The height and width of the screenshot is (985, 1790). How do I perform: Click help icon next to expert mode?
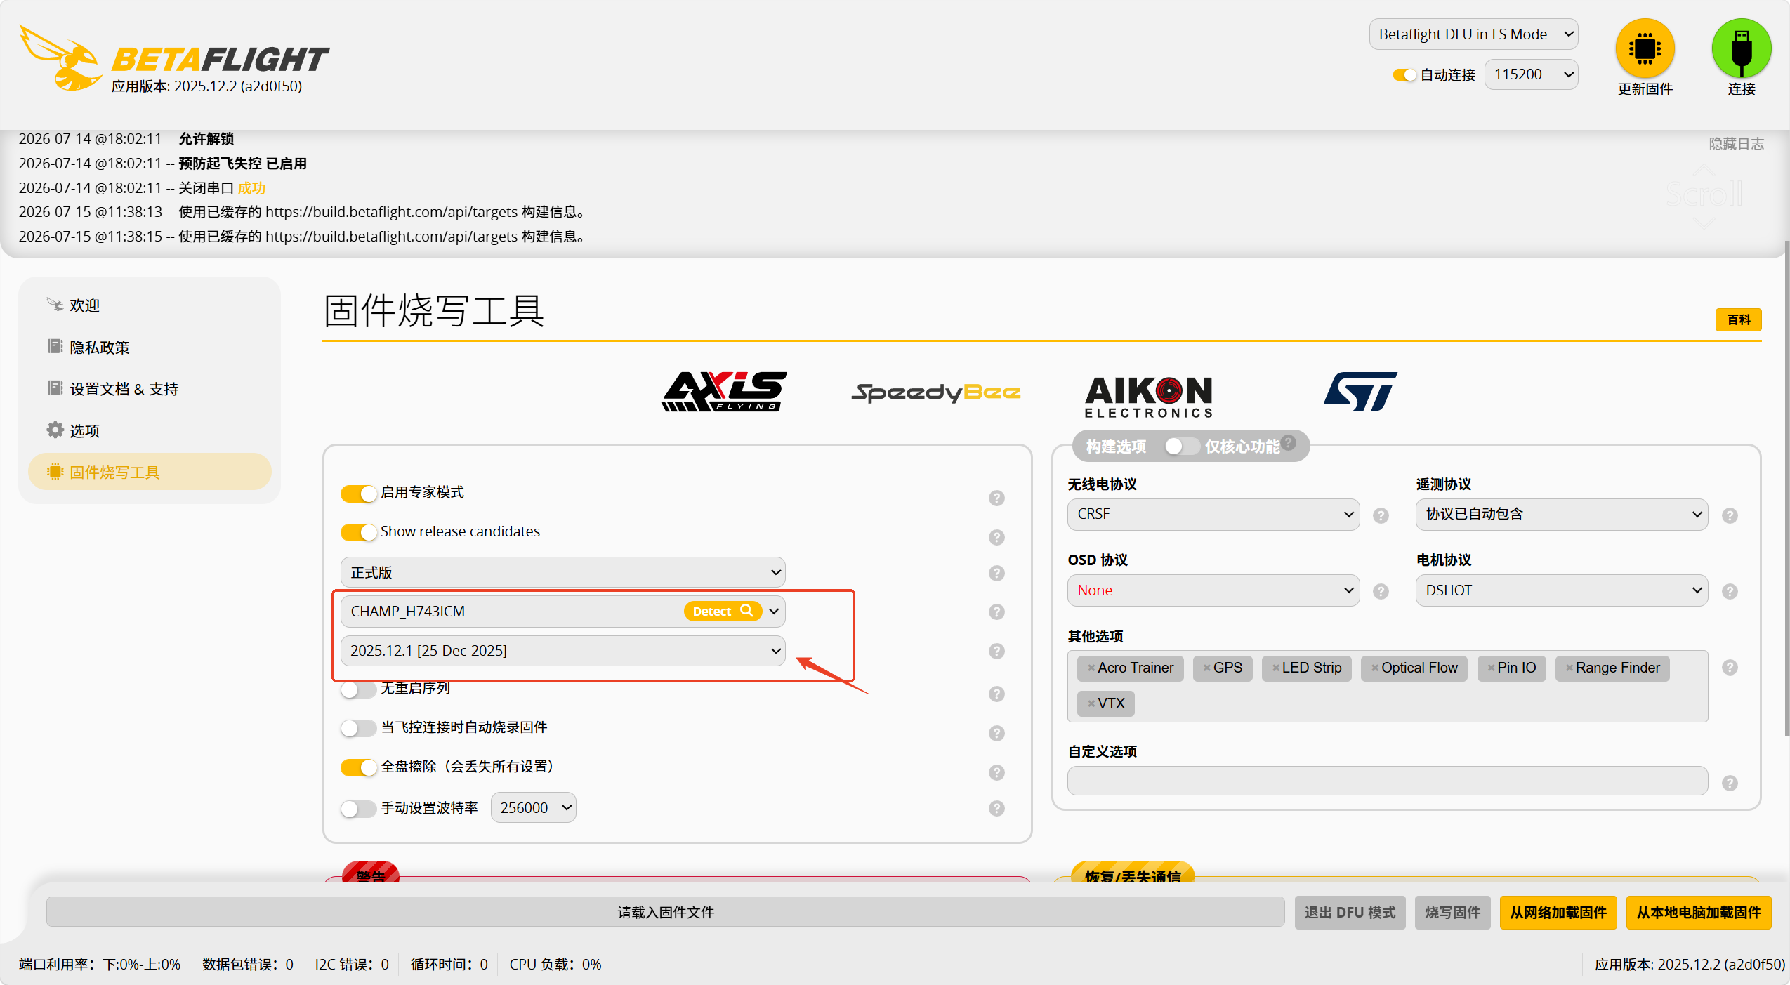pyautogui.click(x=996, y=498)
